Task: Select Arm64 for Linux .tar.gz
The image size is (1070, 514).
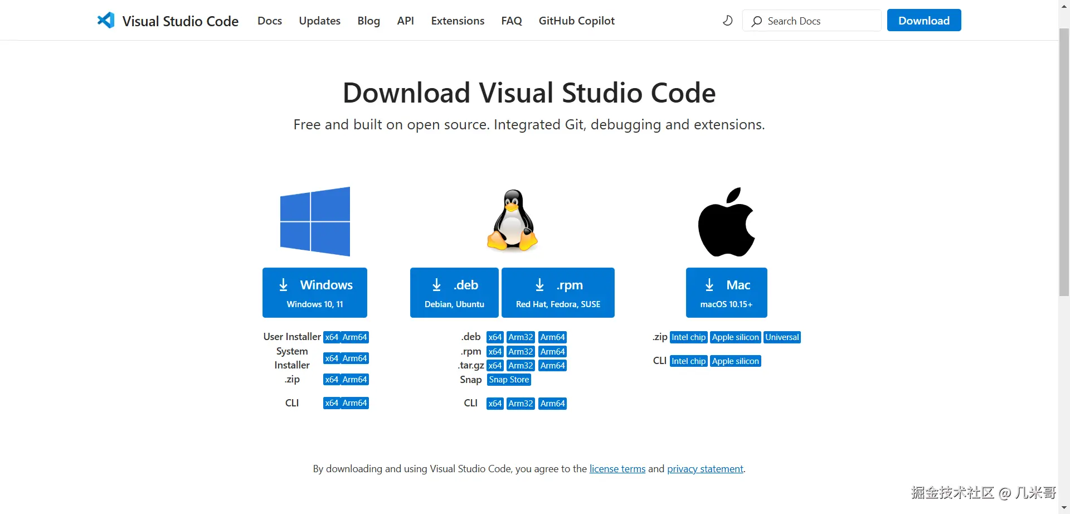Action: click(x=553, y=366)
